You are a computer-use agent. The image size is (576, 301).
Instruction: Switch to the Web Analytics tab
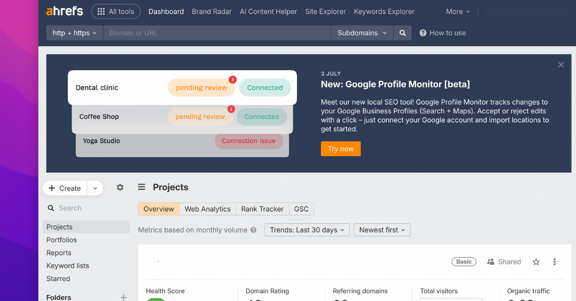[207, 209]
